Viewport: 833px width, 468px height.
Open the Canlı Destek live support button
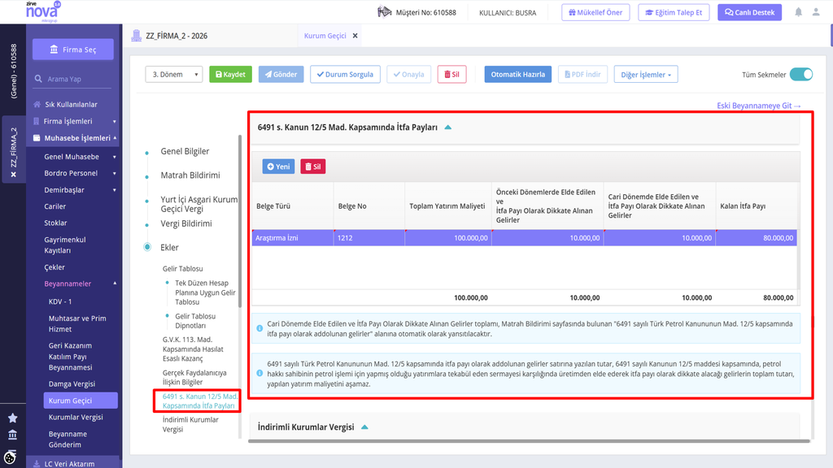tap(749, 12)
